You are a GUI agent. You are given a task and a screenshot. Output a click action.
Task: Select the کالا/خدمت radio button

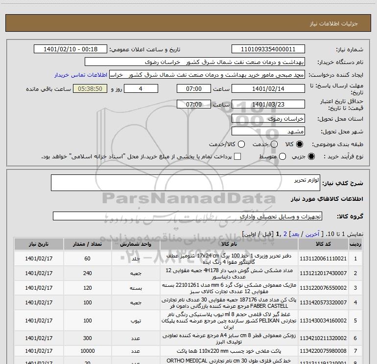[241, 144]
